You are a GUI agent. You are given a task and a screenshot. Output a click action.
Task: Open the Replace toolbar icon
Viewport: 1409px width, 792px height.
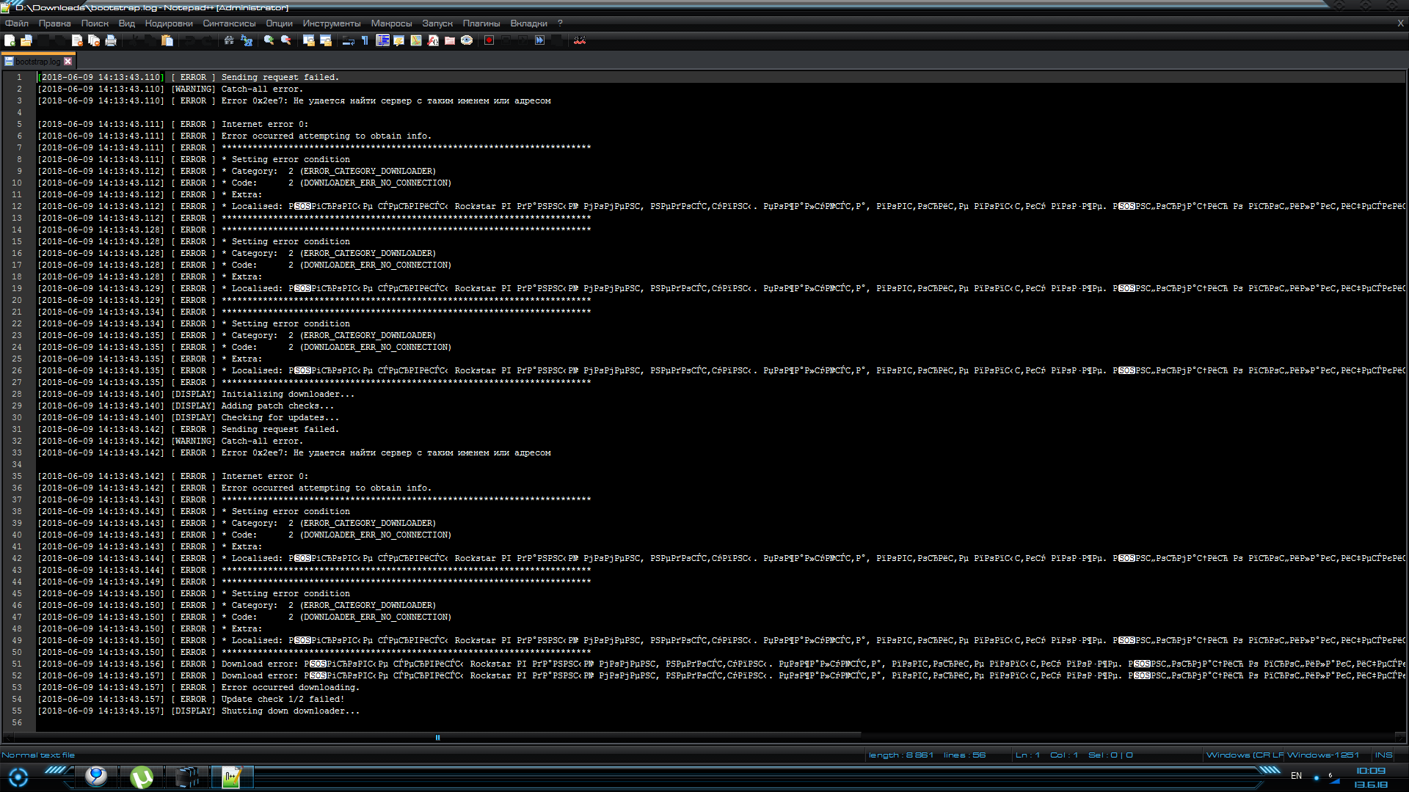pos(247,41)
